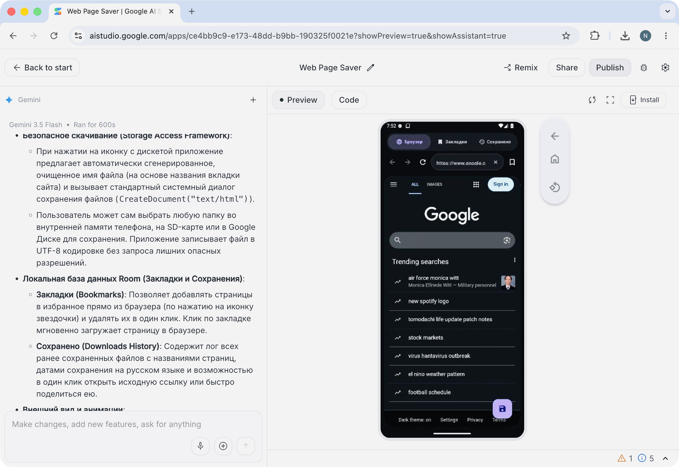Open trending search 'football schedule'

(452, 392)
